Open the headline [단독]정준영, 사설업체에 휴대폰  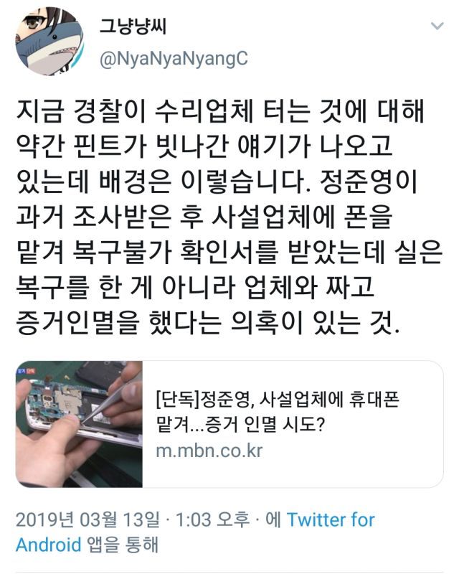[x=278, y=399]
